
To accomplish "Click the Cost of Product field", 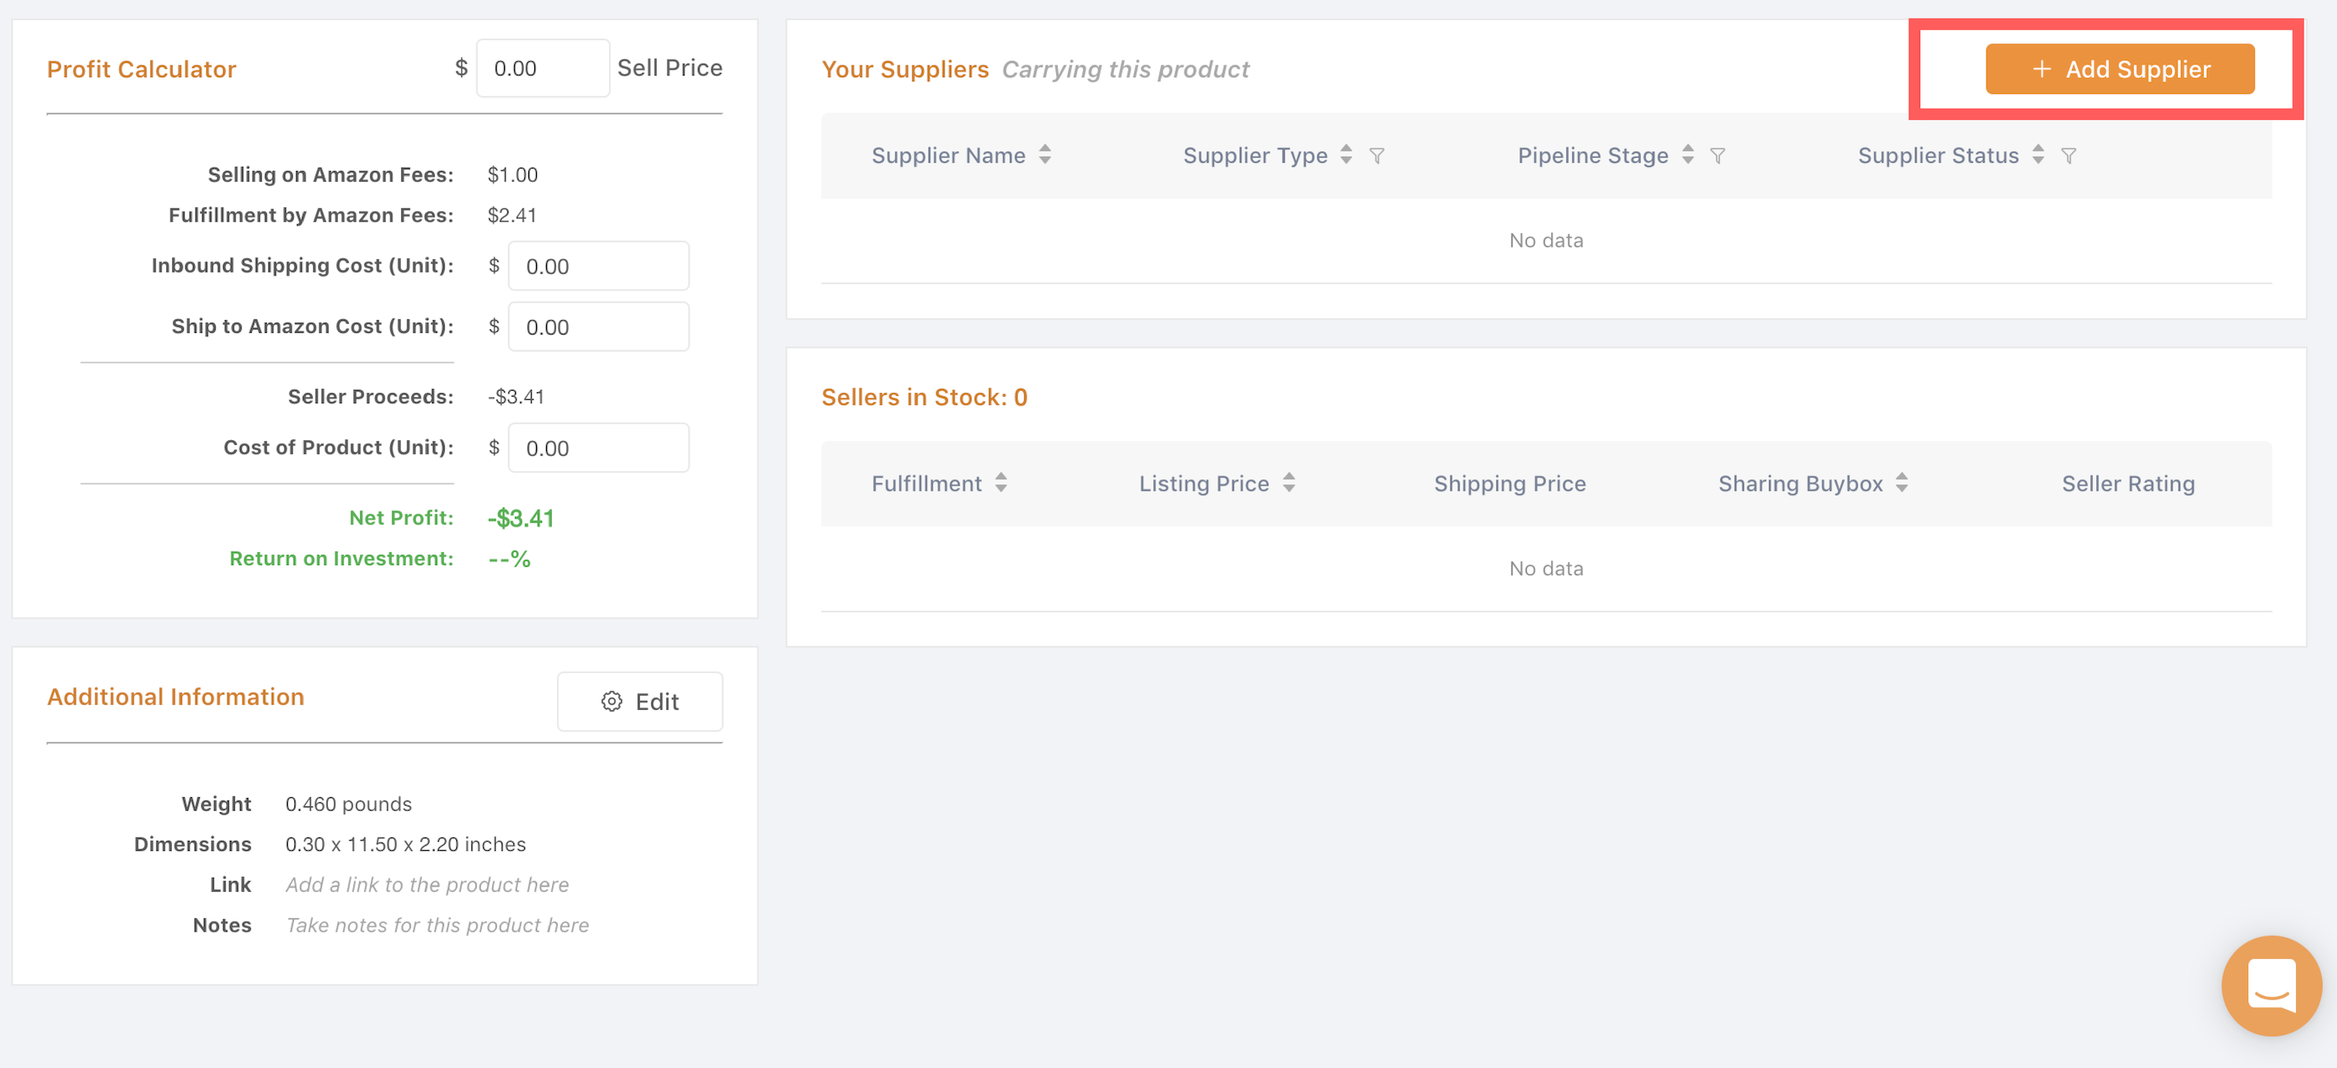I will click(x=598, y=448).
